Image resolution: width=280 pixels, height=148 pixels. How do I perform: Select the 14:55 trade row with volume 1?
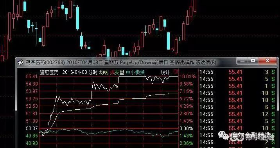point(237,86)
